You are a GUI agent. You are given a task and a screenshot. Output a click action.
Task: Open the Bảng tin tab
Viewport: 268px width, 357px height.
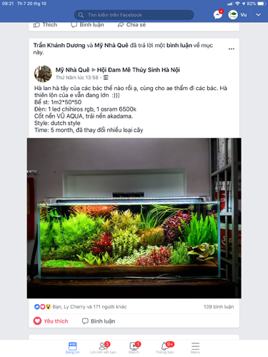click(72, 348)
